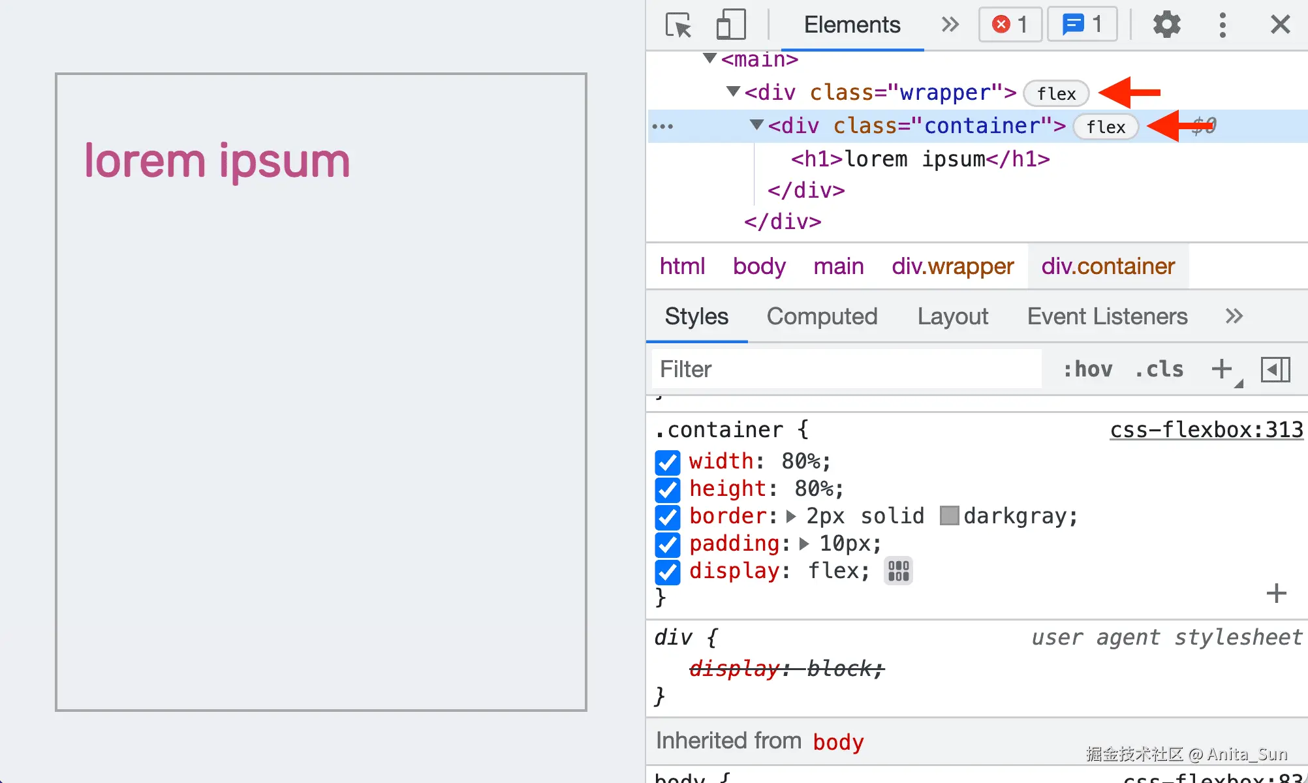1308x783 pixels.
Task: Show more sidebar tabs after Event Listeners
Action: (x=1234, y=316)
